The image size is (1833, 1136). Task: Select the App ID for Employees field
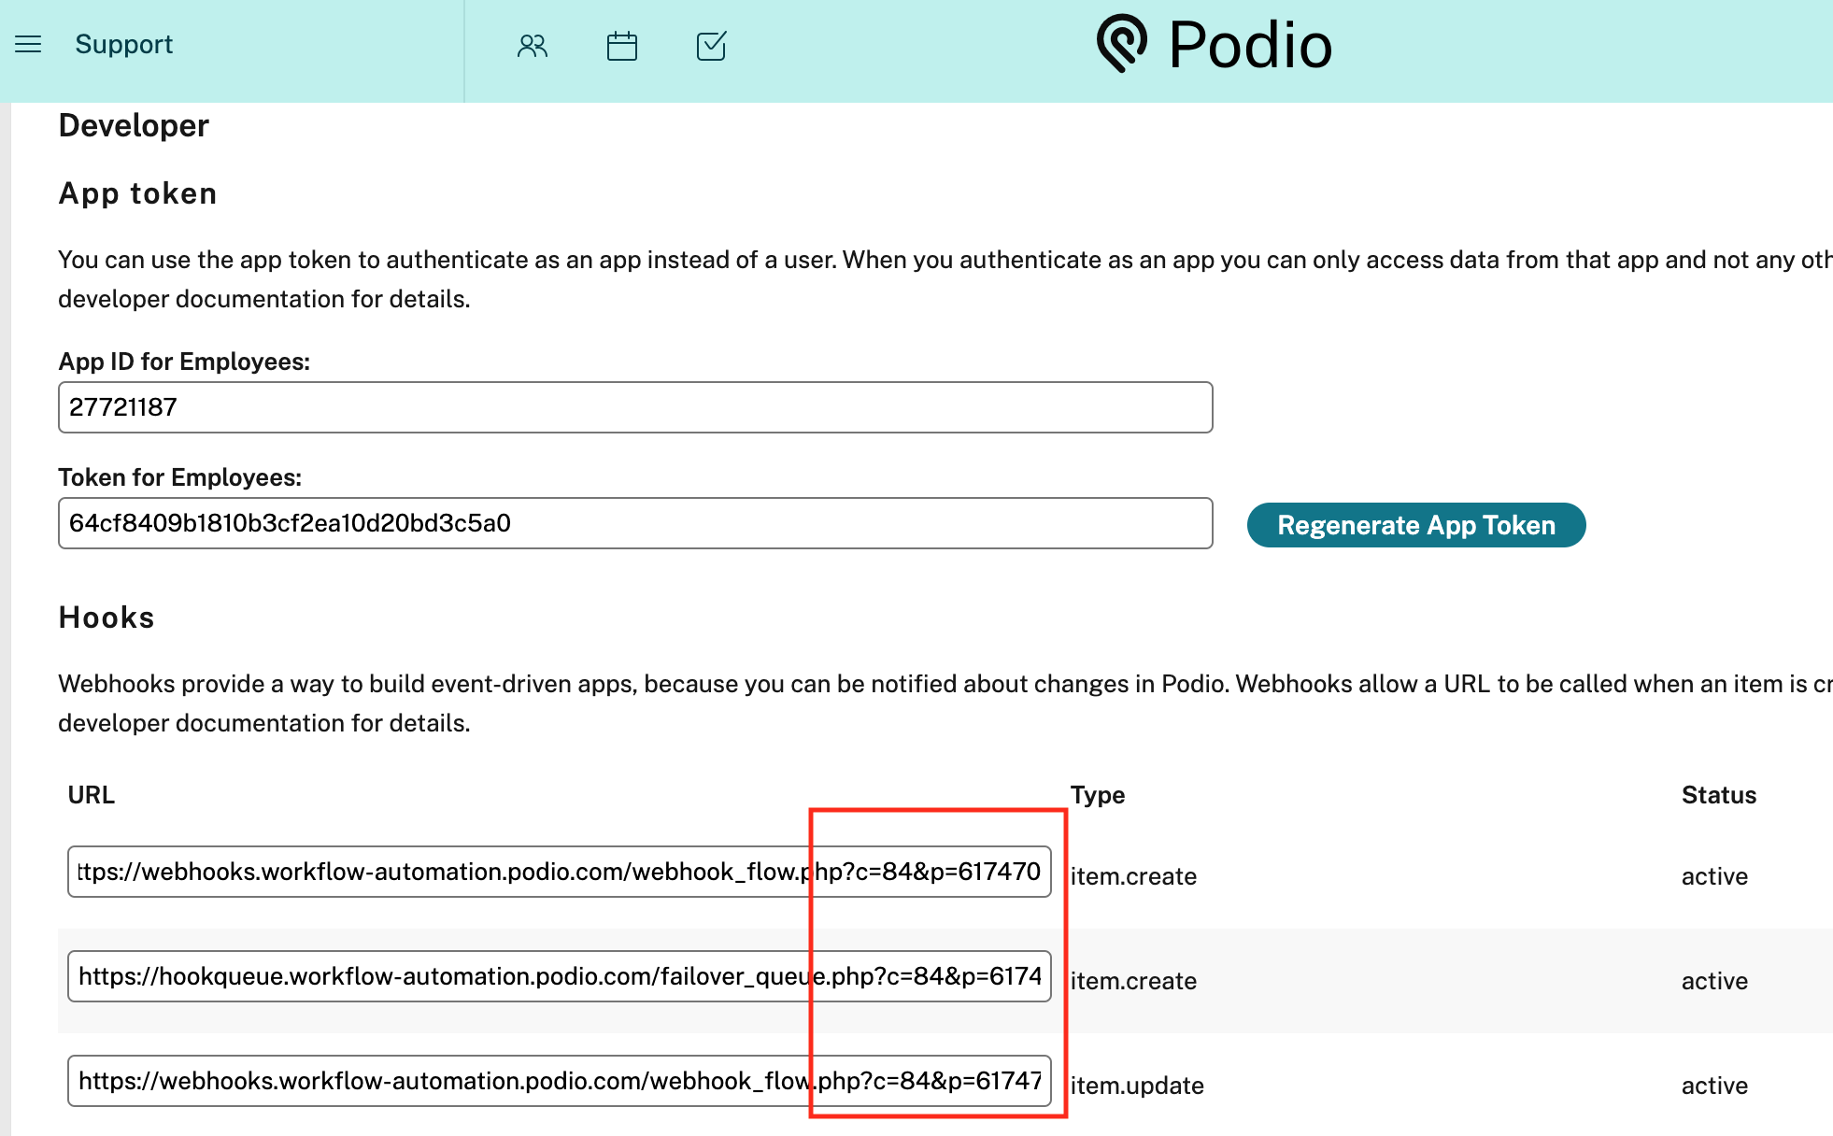click(635, 407)
